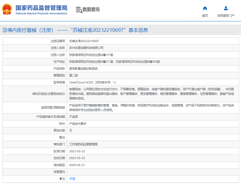241x185 pixels.
Task: Select the 首页 navigation label
Action: click(x=205, y=16)
